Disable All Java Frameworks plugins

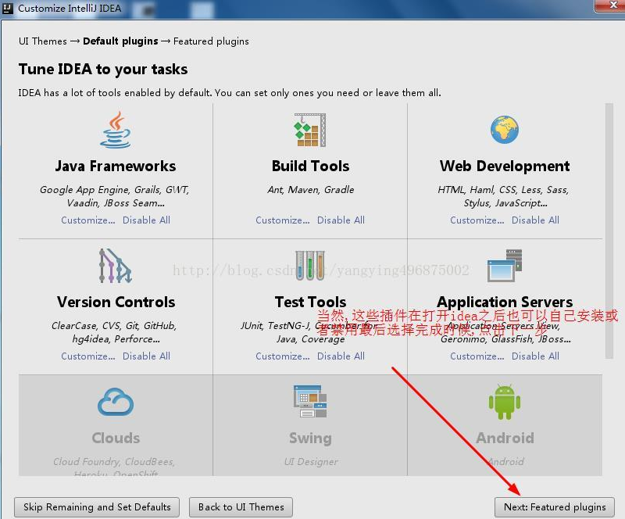coord(146,220)
